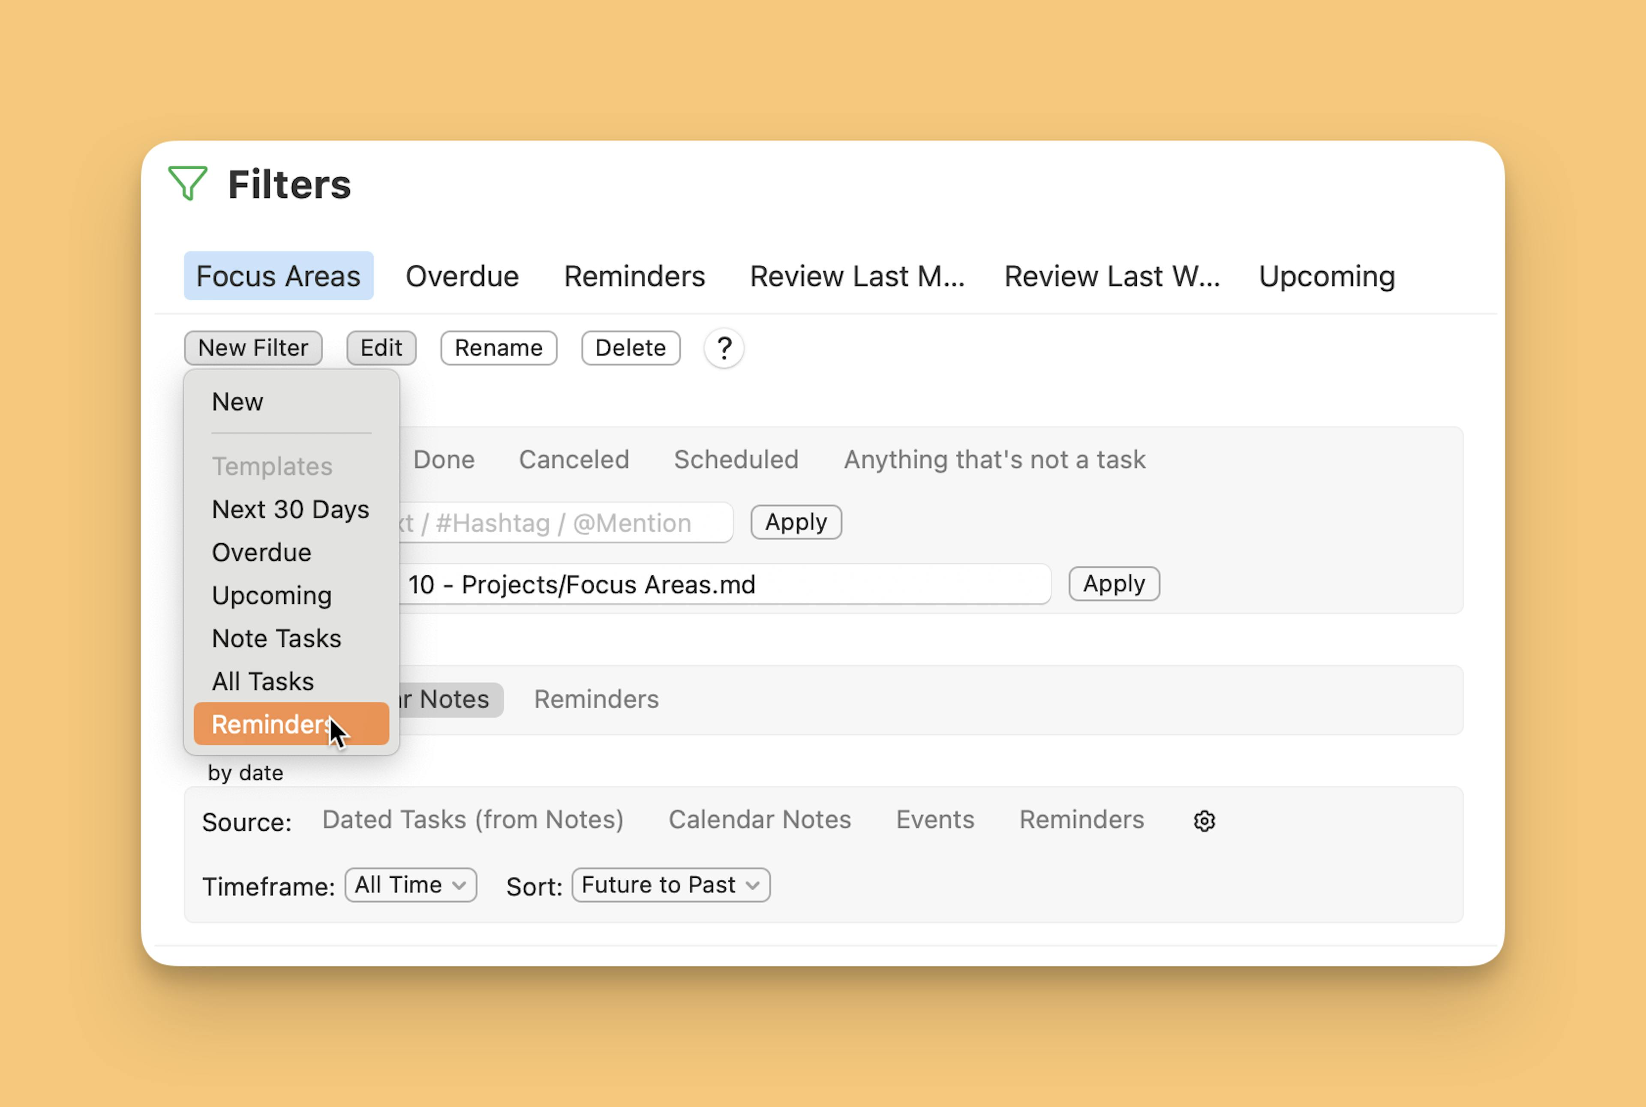This screenshot has width=1646, height=1107.
Task: Click the New Filter button
Action: pyautogui.click(x=252, y=347)
